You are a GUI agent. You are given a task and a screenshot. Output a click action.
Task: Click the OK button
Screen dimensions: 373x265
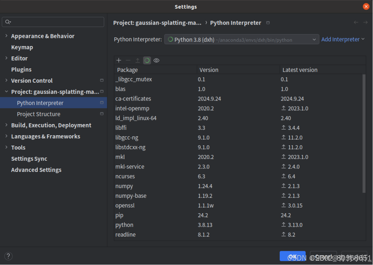point(292,256)
